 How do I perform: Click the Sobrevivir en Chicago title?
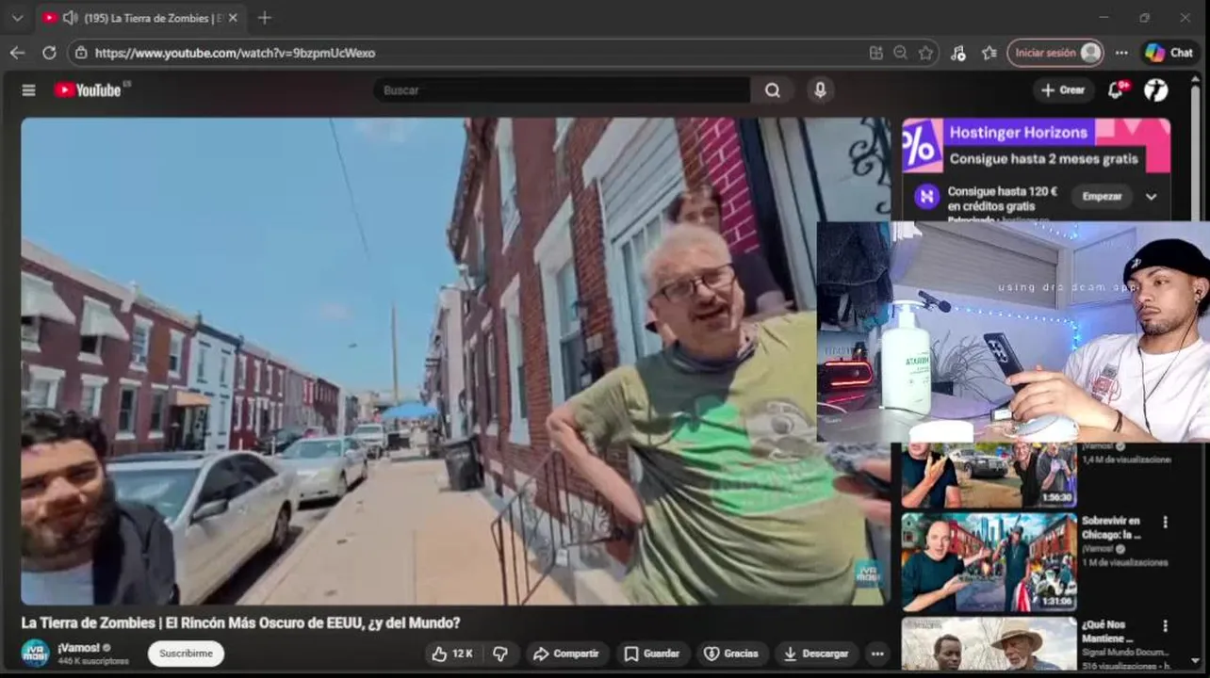coord(1111,527)
